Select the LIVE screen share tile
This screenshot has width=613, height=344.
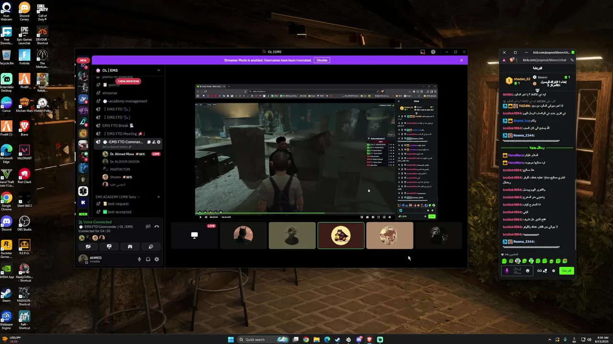click(x=194, y=236)
